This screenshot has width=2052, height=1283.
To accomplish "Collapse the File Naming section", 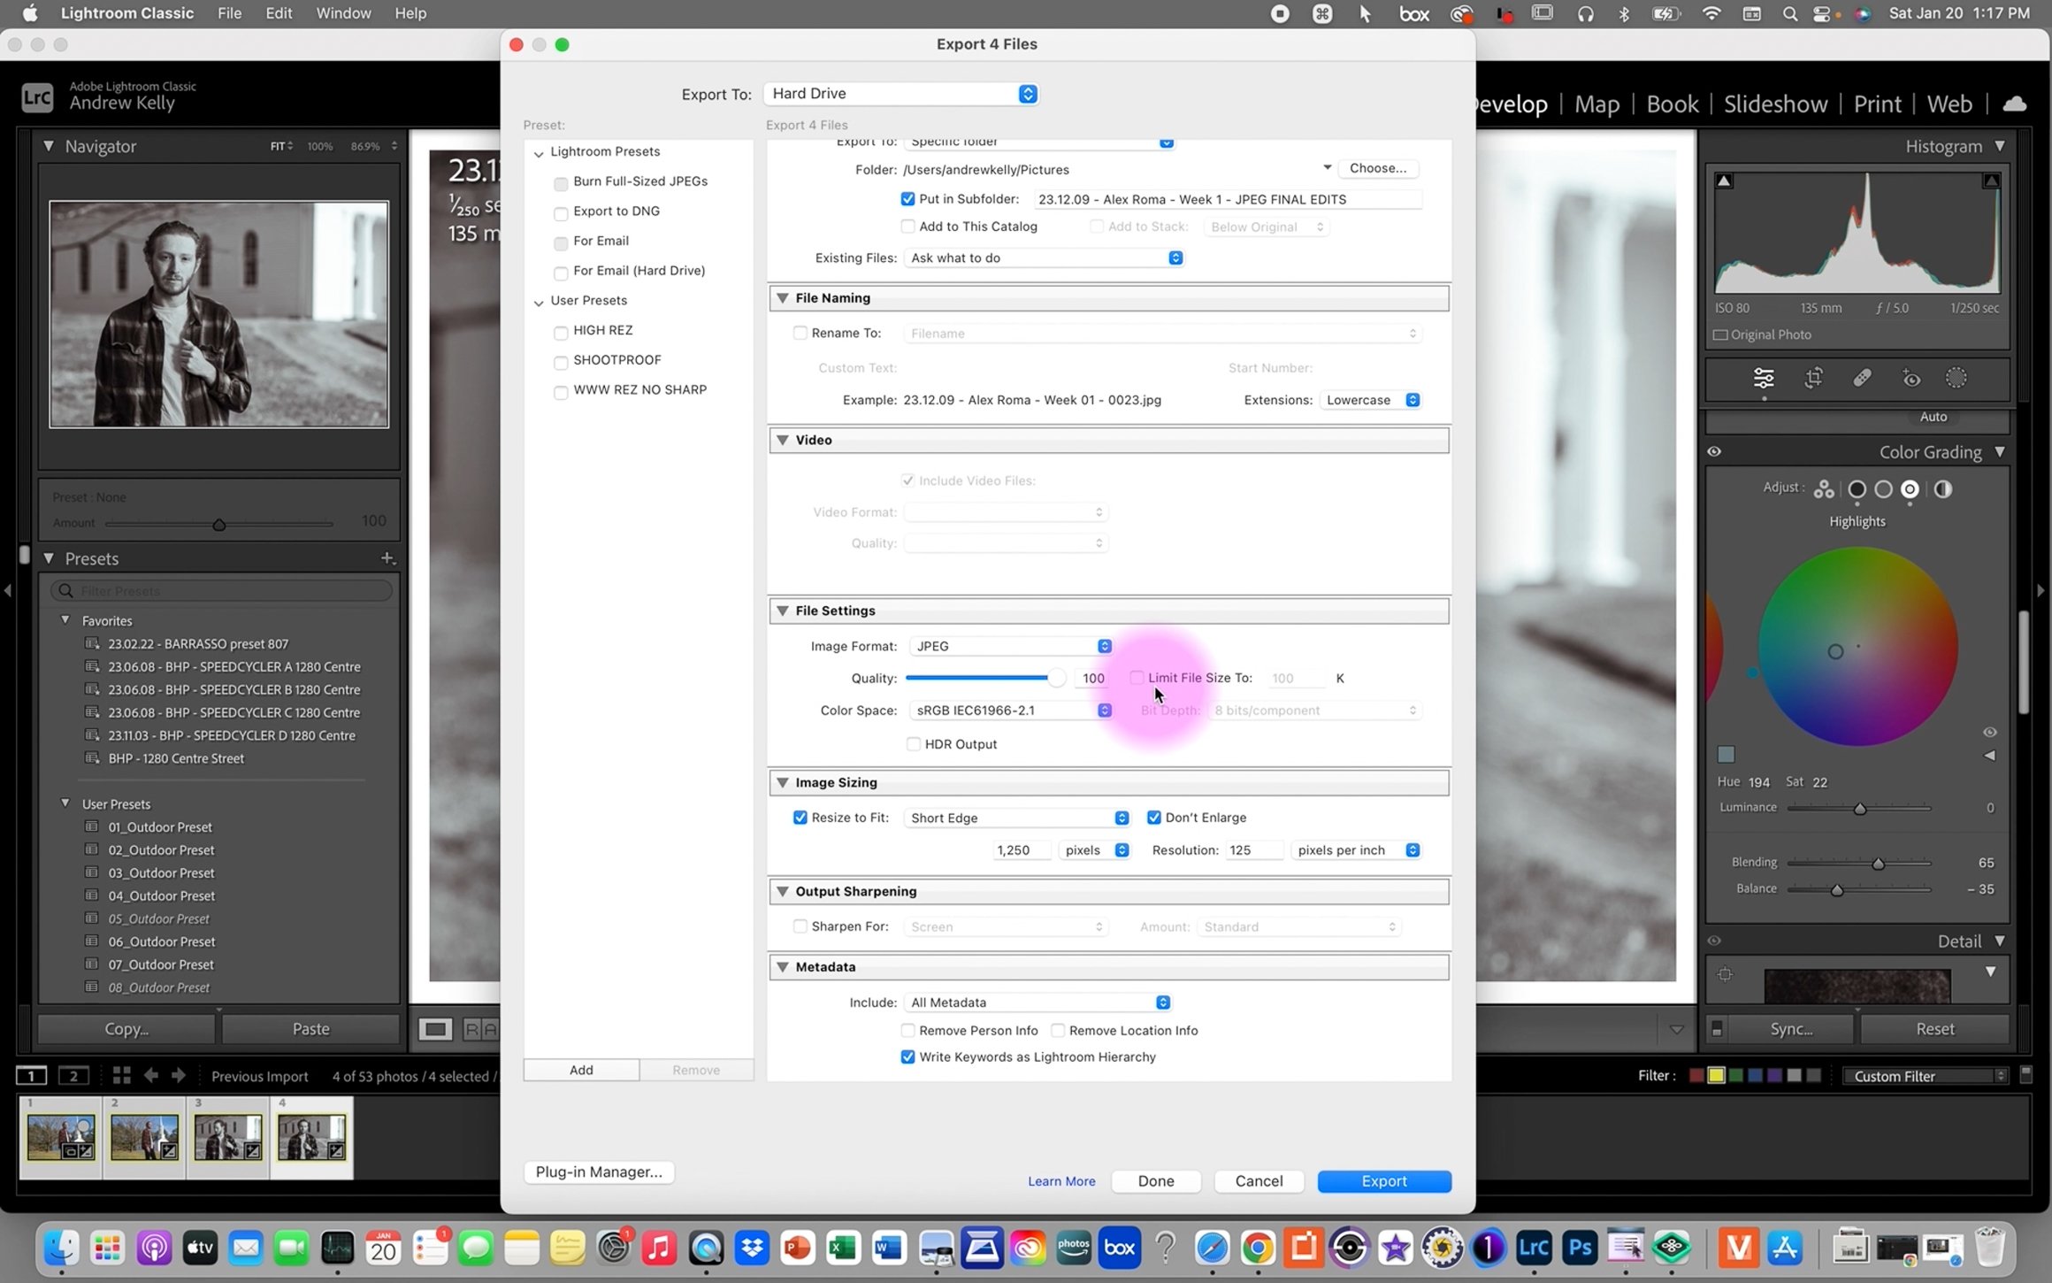I will coord(782,298).
